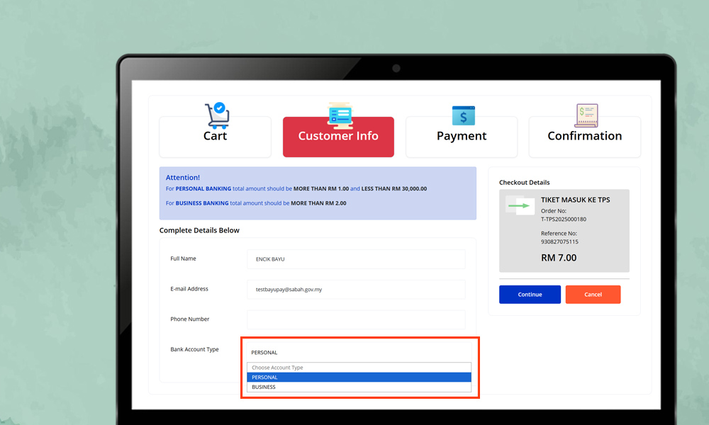The image size is (709, 425).
Task: Focus the E-mail Address input field
Action: pos(356,290)
